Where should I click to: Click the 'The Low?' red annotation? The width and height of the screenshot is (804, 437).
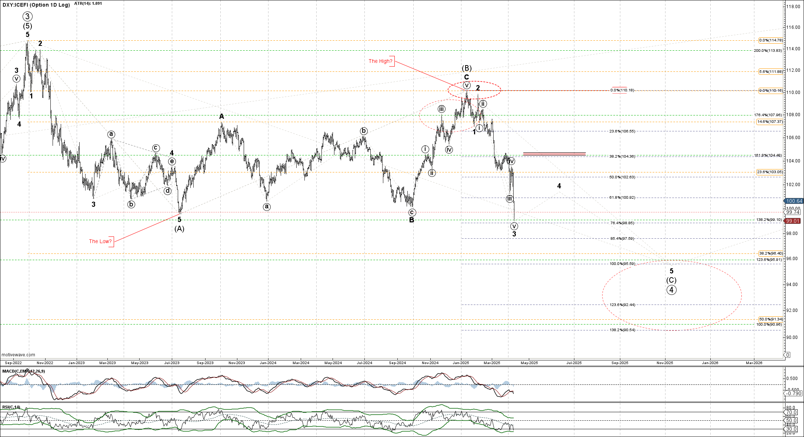click(x=100, y=241)
